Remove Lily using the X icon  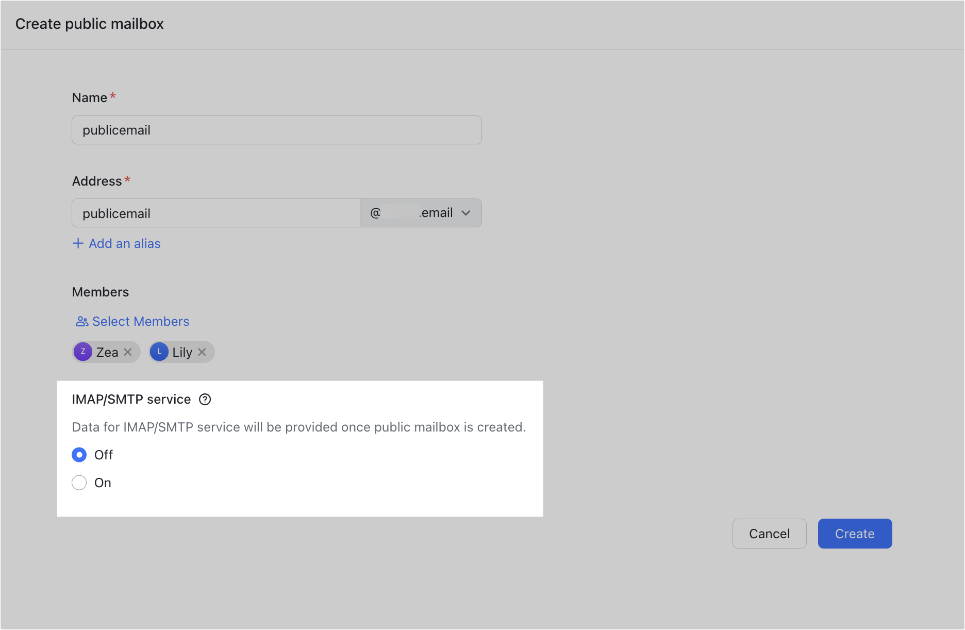tap(202, 352)
